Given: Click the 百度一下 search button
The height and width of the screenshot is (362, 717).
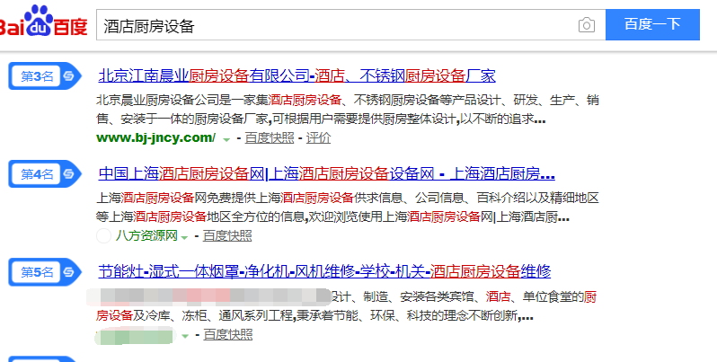Looking at the screenshot, I should click(652, 24).
